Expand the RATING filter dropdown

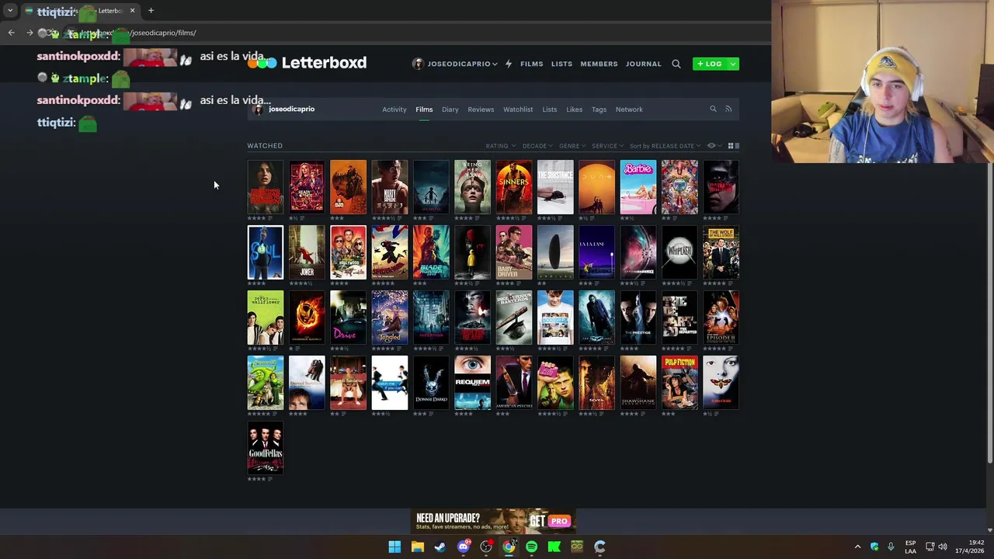499,146
